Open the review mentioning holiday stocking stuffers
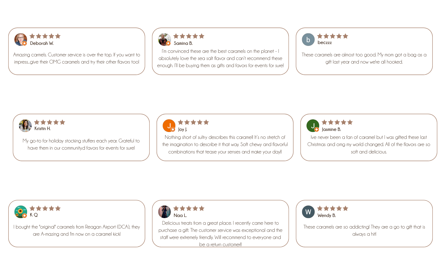The image size is (441, 275). point(81,144)
